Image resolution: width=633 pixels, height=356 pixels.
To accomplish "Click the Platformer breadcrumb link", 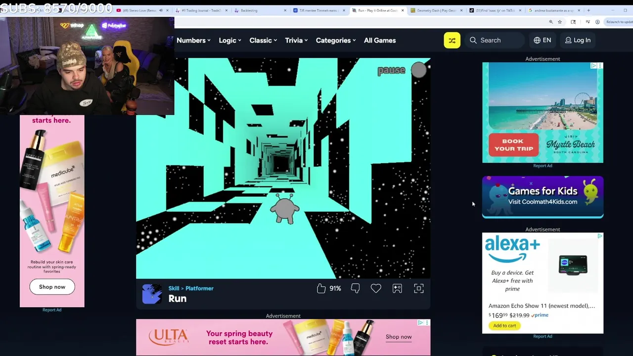I will click(x=199, y=288).
